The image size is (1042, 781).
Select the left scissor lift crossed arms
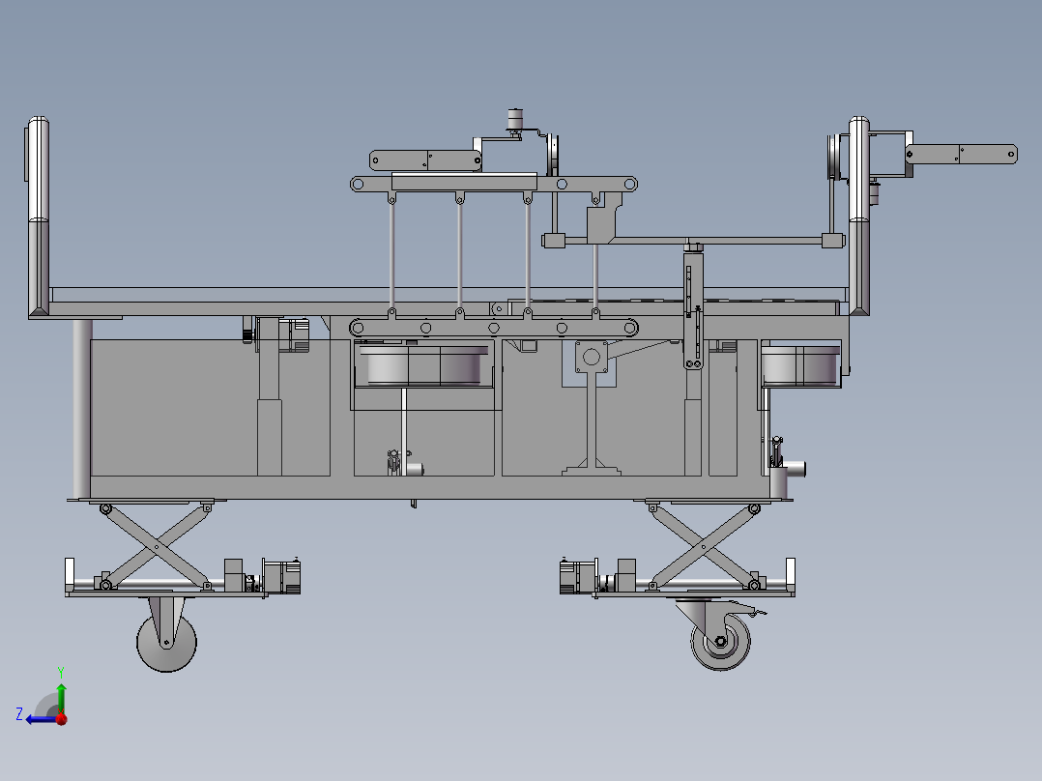click(x=157, y=547)
